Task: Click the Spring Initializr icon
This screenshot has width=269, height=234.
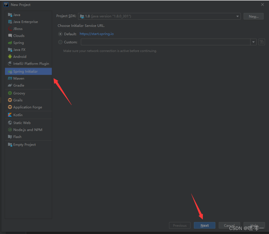Action: (x=10, y=71)
